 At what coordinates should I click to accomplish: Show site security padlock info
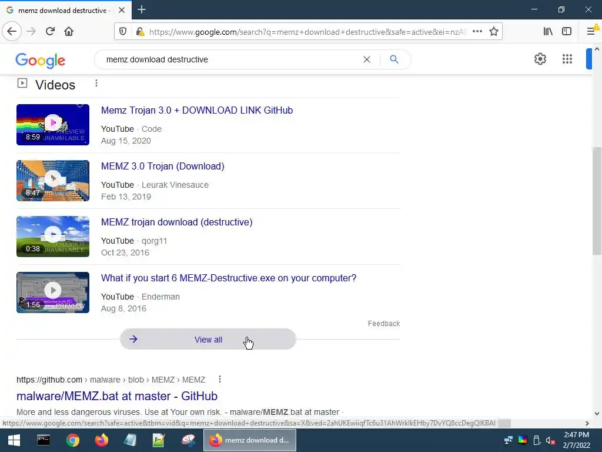(140, 32)
